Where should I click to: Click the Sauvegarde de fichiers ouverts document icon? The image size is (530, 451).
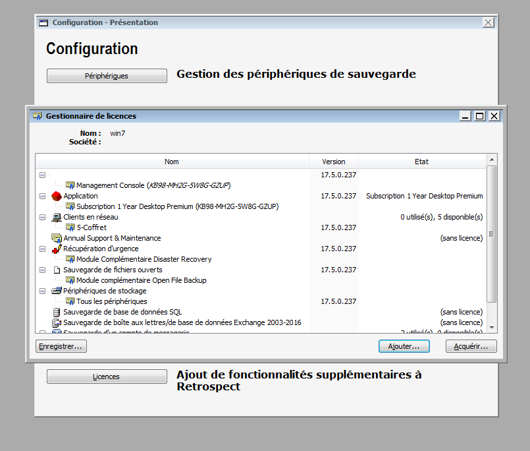click(56, 270)
